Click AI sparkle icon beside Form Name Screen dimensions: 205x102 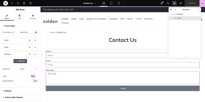click(x=13, y=32)
